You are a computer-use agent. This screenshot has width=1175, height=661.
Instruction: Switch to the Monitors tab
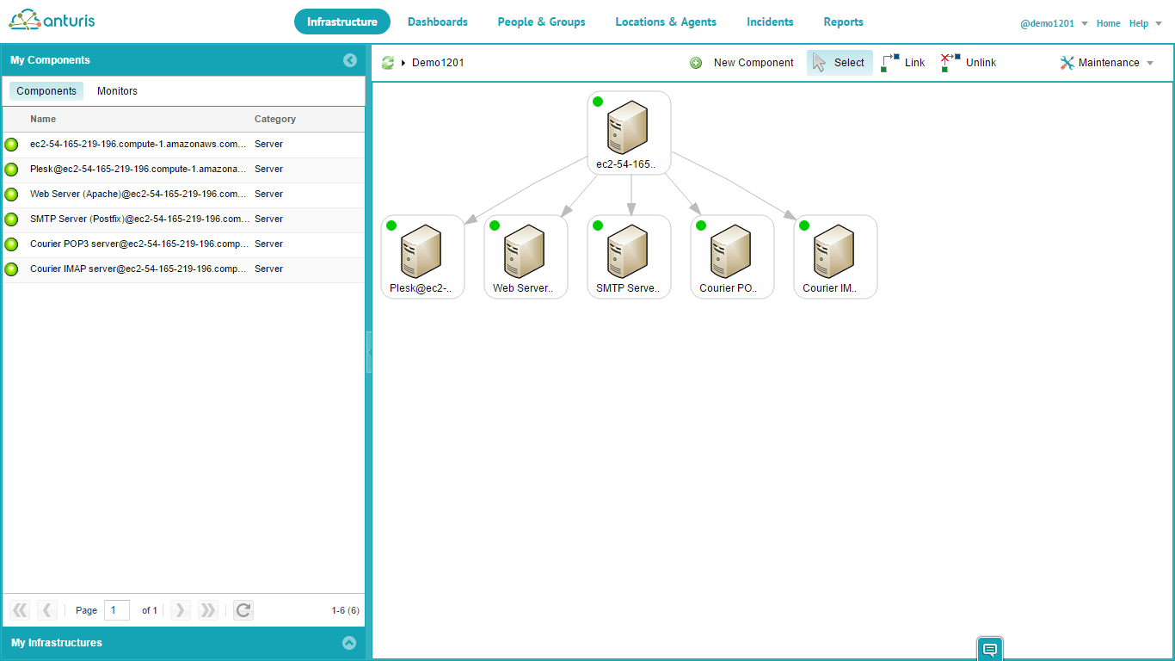pyautogui.click(x=117, y=91)
